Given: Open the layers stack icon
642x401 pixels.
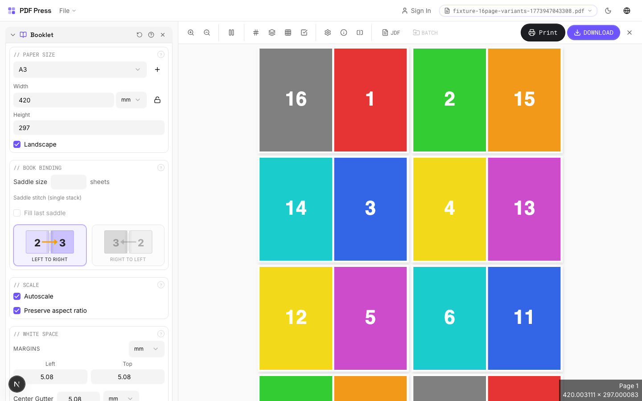Looking at the screenshot, I should 272,33.
